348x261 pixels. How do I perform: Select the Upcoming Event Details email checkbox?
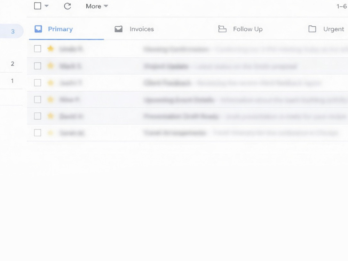(38, 100)
